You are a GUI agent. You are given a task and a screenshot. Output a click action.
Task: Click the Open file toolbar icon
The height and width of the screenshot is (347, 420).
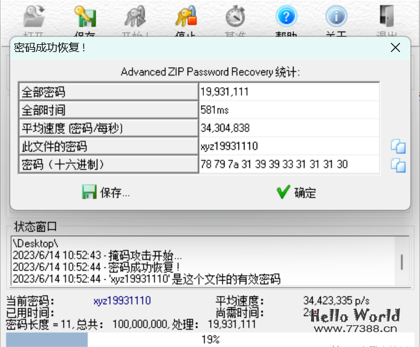pos(34,16)
